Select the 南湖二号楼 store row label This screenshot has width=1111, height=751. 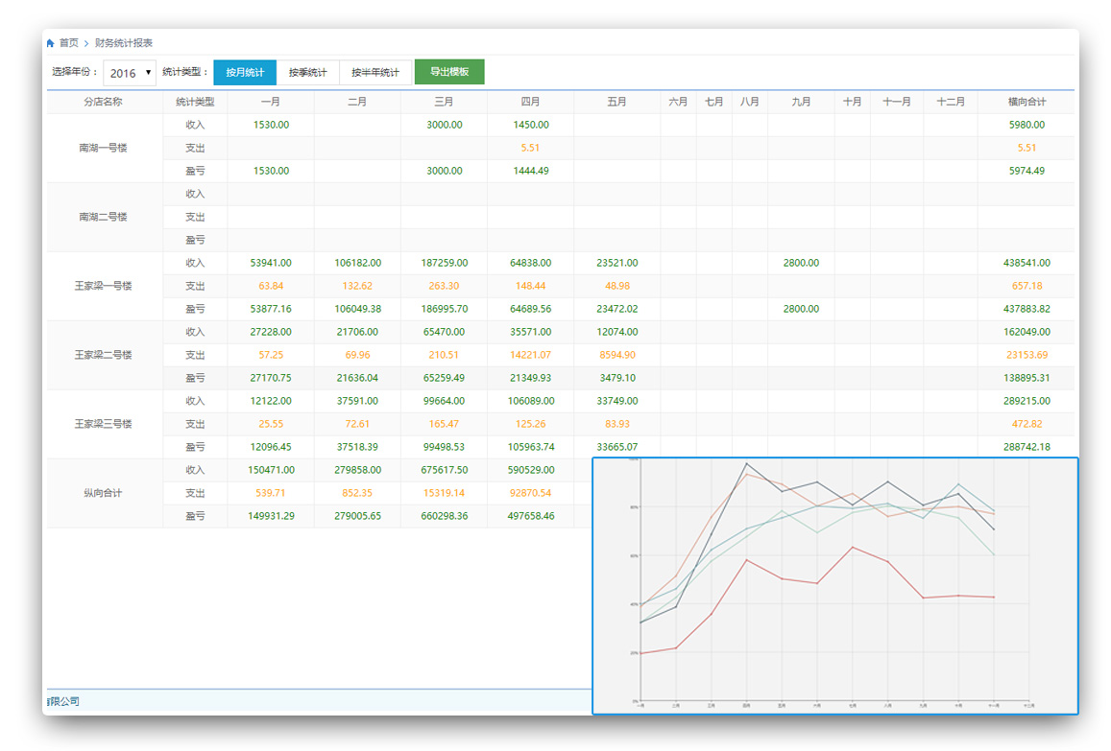pyautogui.click(x=104, y=217)
